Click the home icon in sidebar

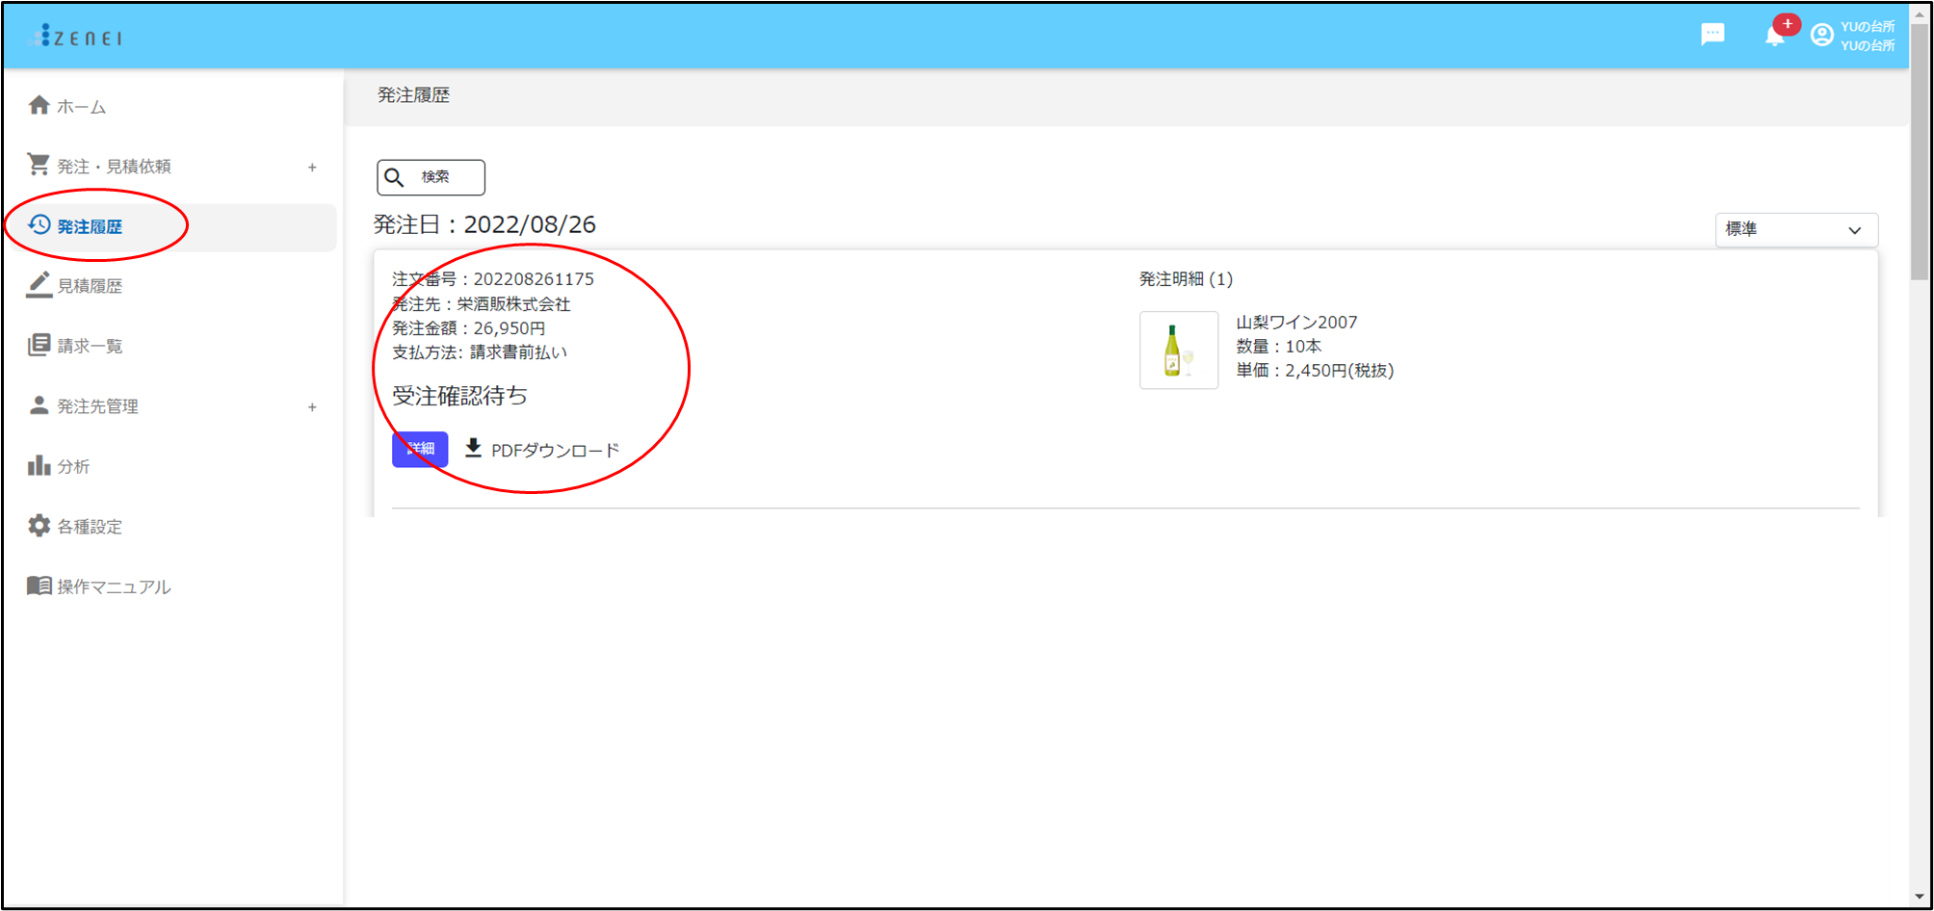coord(39,105)
